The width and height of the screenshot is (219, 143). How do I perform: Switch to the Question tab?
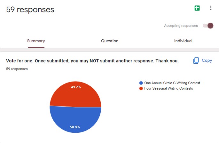[x=110, y=41]
